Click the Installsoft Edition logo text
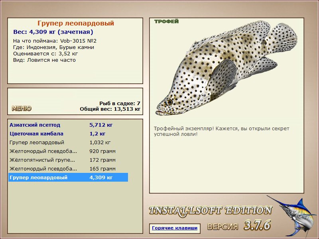 click(x=211, y=211)
